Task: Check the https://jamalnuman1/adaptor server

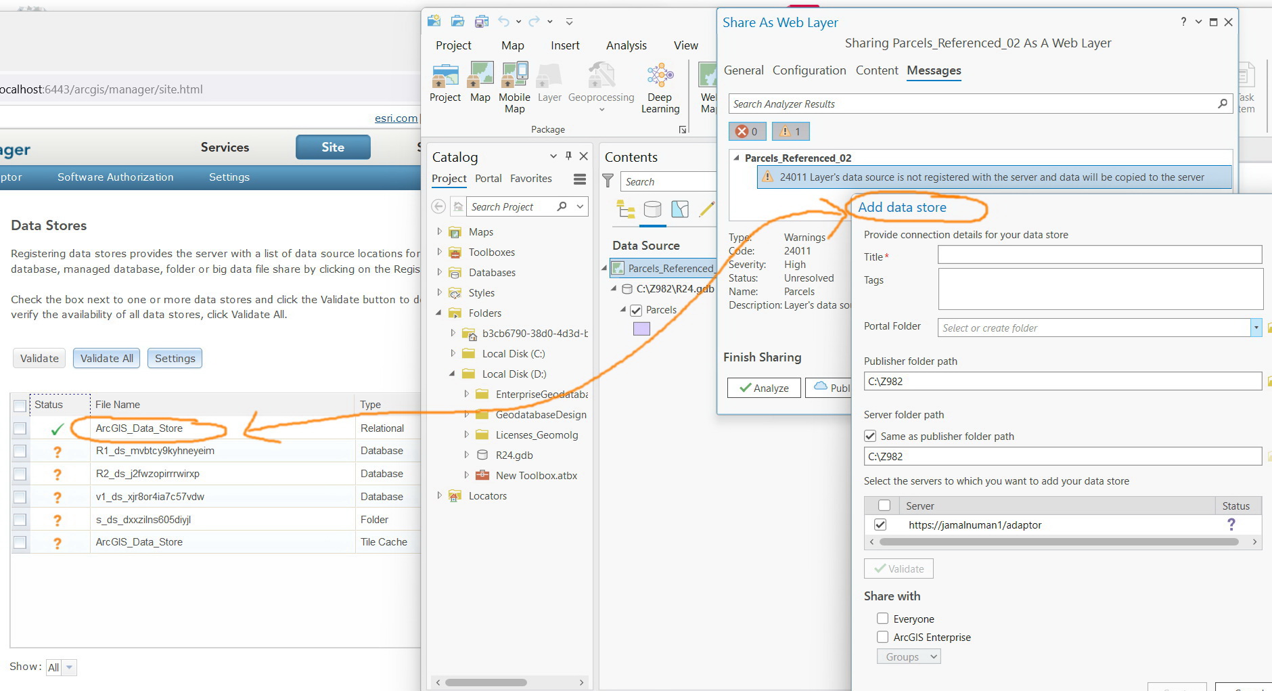Action: pos(881,525)
